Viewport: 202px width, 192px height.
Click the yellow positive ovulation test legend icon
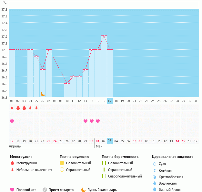(x=62, y=163)
